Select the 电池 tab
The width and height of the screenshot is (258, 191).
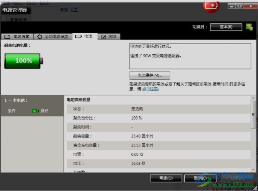(x=85, y=36)
